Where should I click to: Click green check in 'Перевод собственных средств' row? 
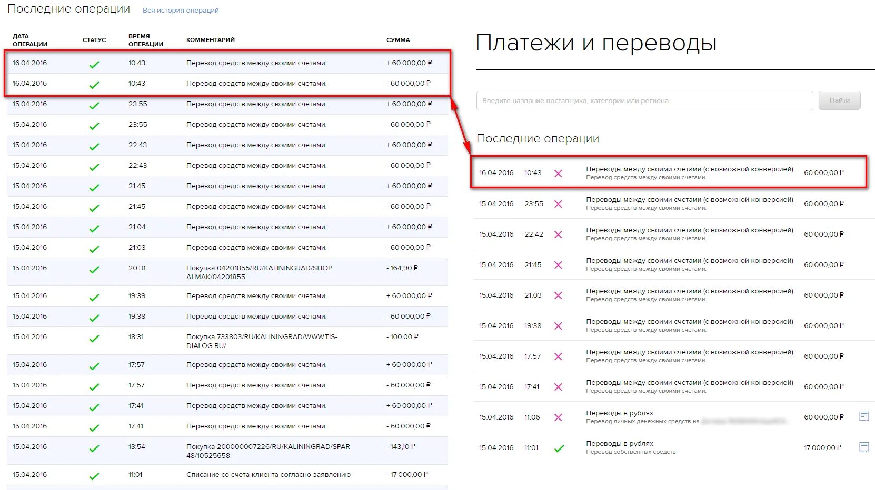(x=559, y=448)
